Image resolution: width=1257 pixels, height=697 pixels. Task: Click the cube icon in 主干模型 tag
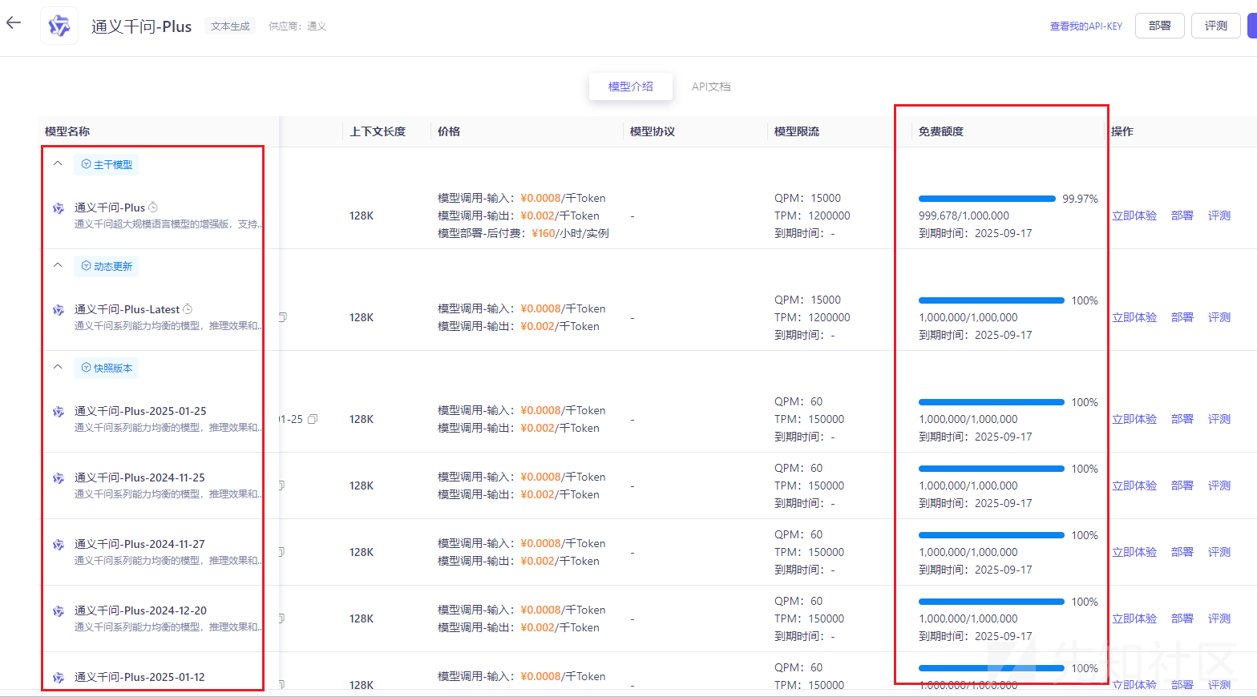click(86, 164)
